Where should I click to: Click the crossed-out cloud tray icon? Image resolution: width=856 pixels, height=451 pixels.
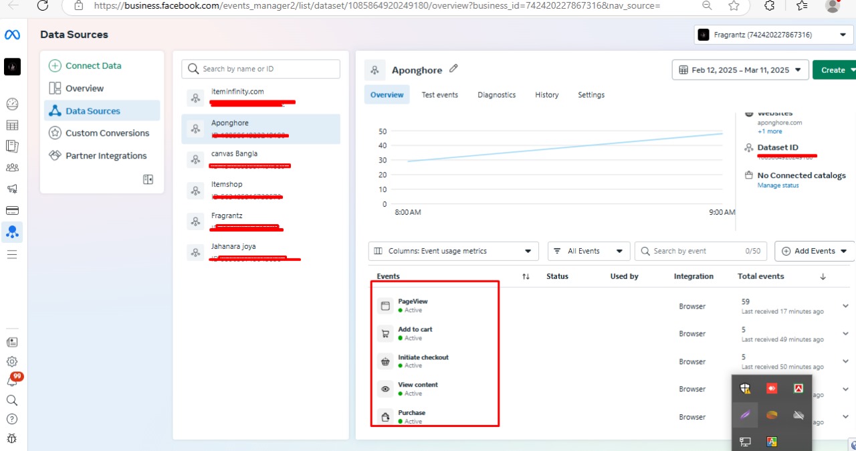click(798, 415)
